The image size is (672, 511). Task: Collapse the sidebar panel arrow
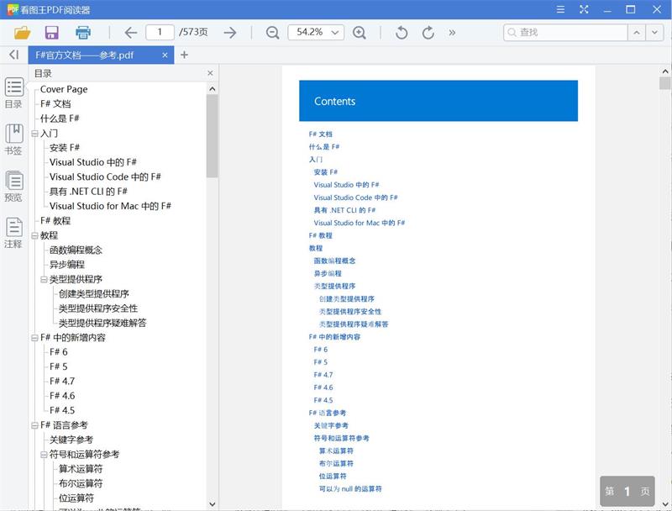tap(14, 55)
